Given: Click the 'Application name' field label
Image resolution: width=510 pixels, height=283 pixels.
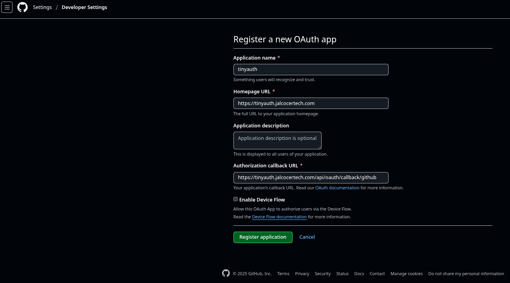Looking at the screenshot, I should coord(255,58).
